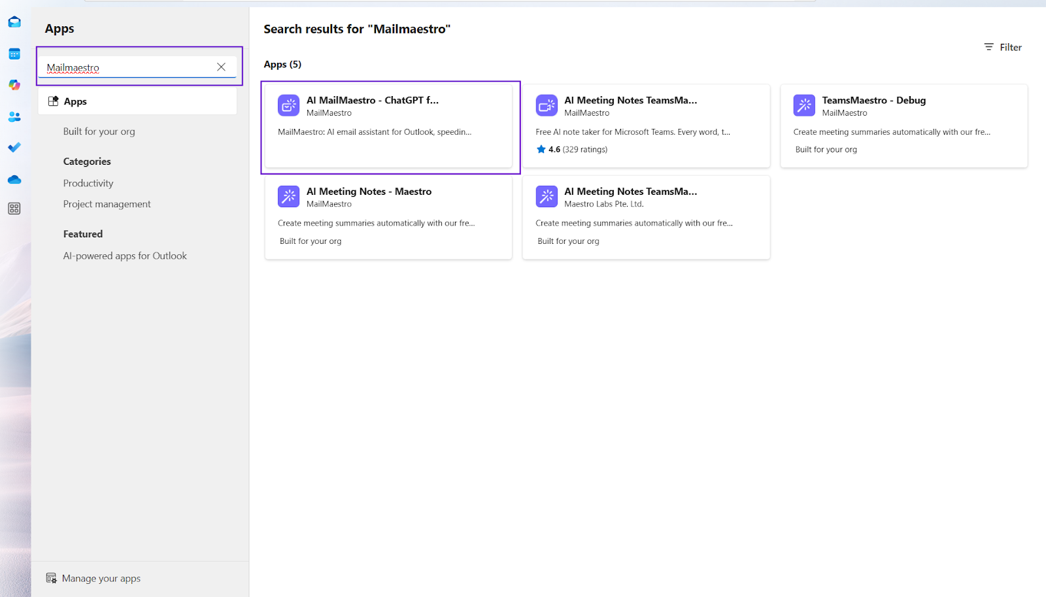Click the 'Apps (5)' results heading
The image size is (1046, 597).
point(282,64)
